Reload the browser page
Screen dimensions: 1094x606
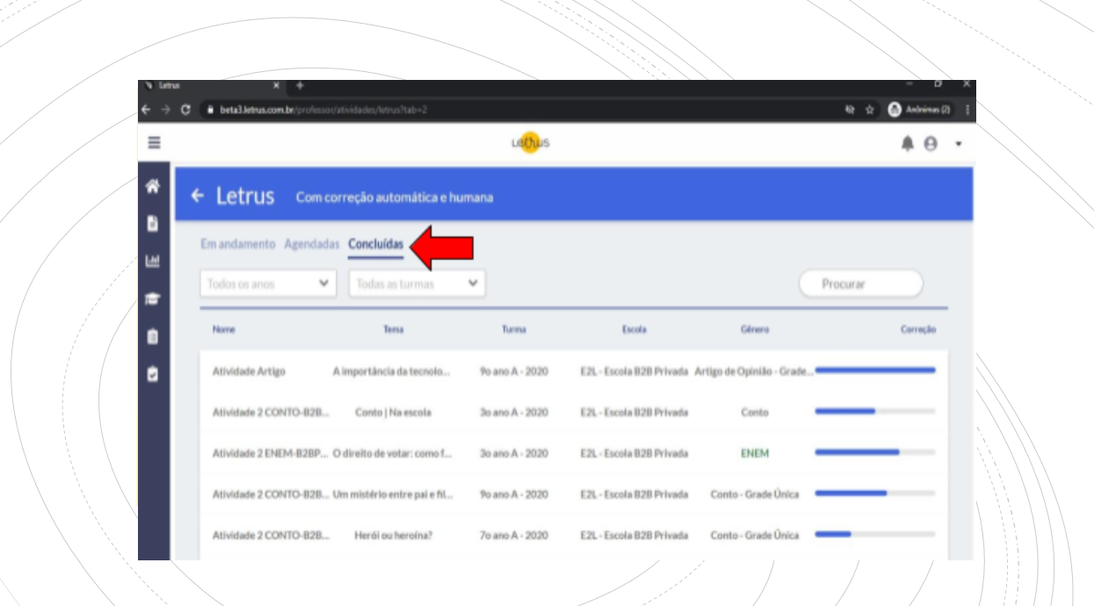pos(185,110)
